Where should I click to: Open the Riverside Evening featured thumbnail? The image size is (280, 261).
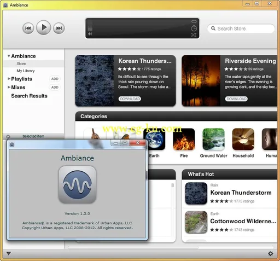coord(201,81)
